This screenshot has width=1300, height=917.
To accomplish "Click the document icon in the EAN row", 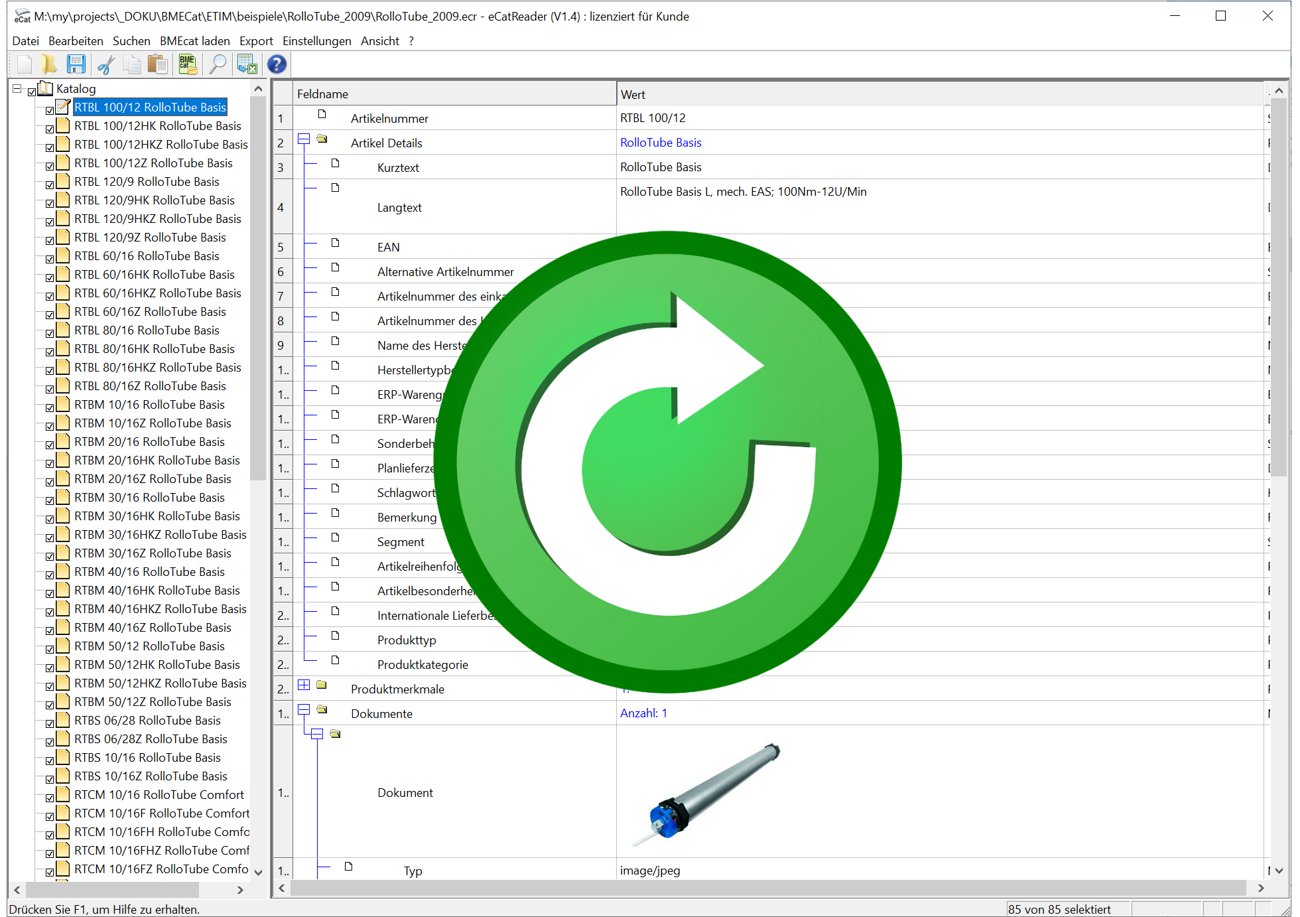I will coord(336,243).
